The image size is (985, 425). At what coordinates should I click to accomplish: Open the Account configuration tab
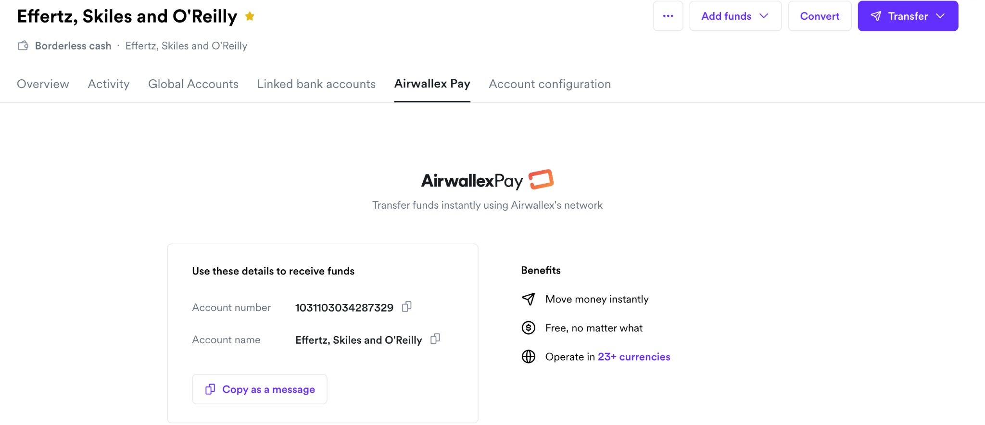click(550, 84)
